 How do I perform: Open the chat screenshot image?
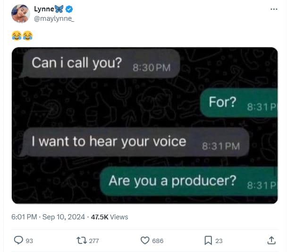click(144, 125)
